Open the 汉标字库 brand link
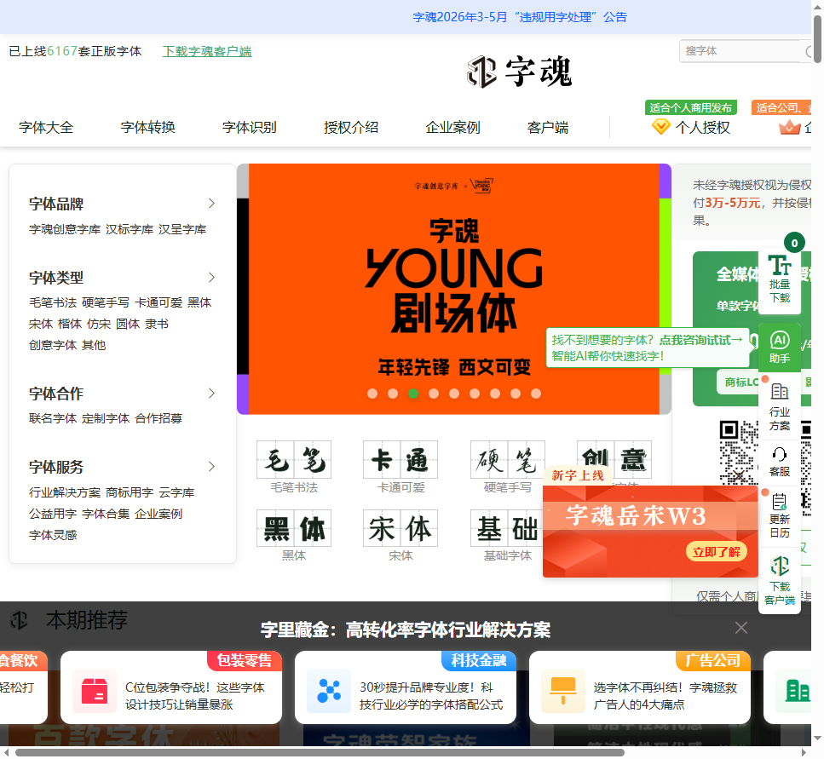Viewport: 824px width, 759px height. [130, 229]
